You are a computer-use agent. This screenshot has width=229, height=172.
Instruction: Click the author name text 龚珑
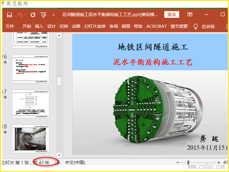tap(209, 138)
